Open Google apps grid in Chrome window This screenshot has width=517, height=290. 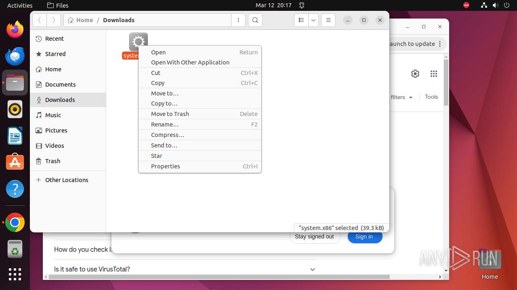(434, 74)
